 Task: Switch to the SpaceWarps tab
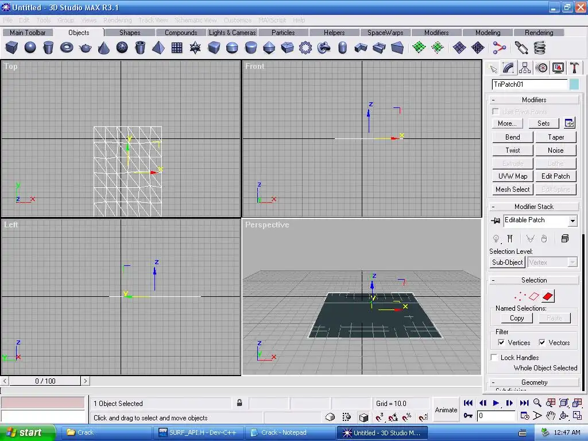click(385, 33)
